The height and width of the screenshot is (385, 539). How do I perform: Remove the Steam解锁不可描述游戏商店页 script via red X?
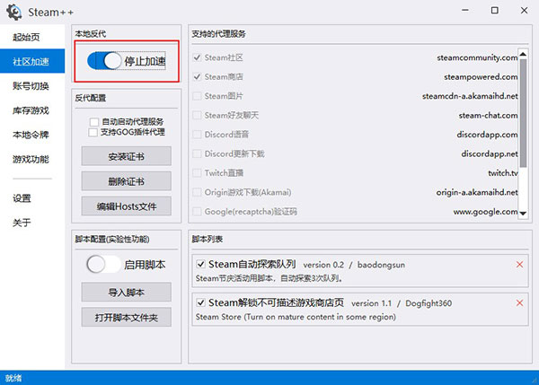click(x=519, y=303)
